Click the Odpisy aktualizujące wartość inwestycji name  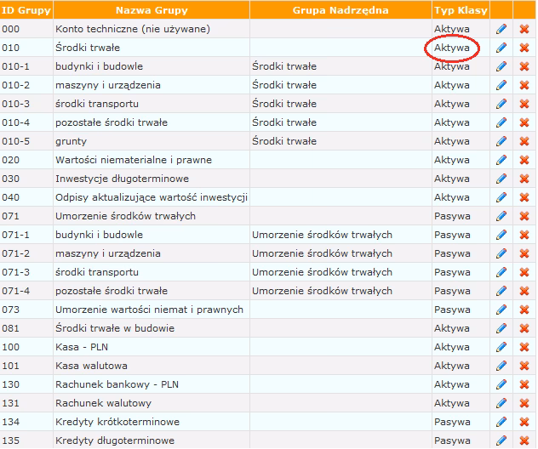pos(151,197)
